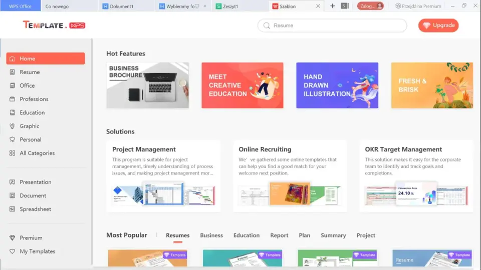Select the Project tab in Most Popular
Image resolution: width=481 pixels, height=270 pixels.
pos(366,235)
